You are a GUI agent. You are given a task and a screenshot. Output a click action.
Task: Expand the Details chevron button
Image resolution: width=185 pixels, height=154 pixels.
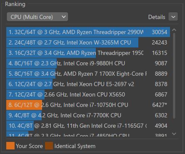pyautogui.click(x=173, y=17)
